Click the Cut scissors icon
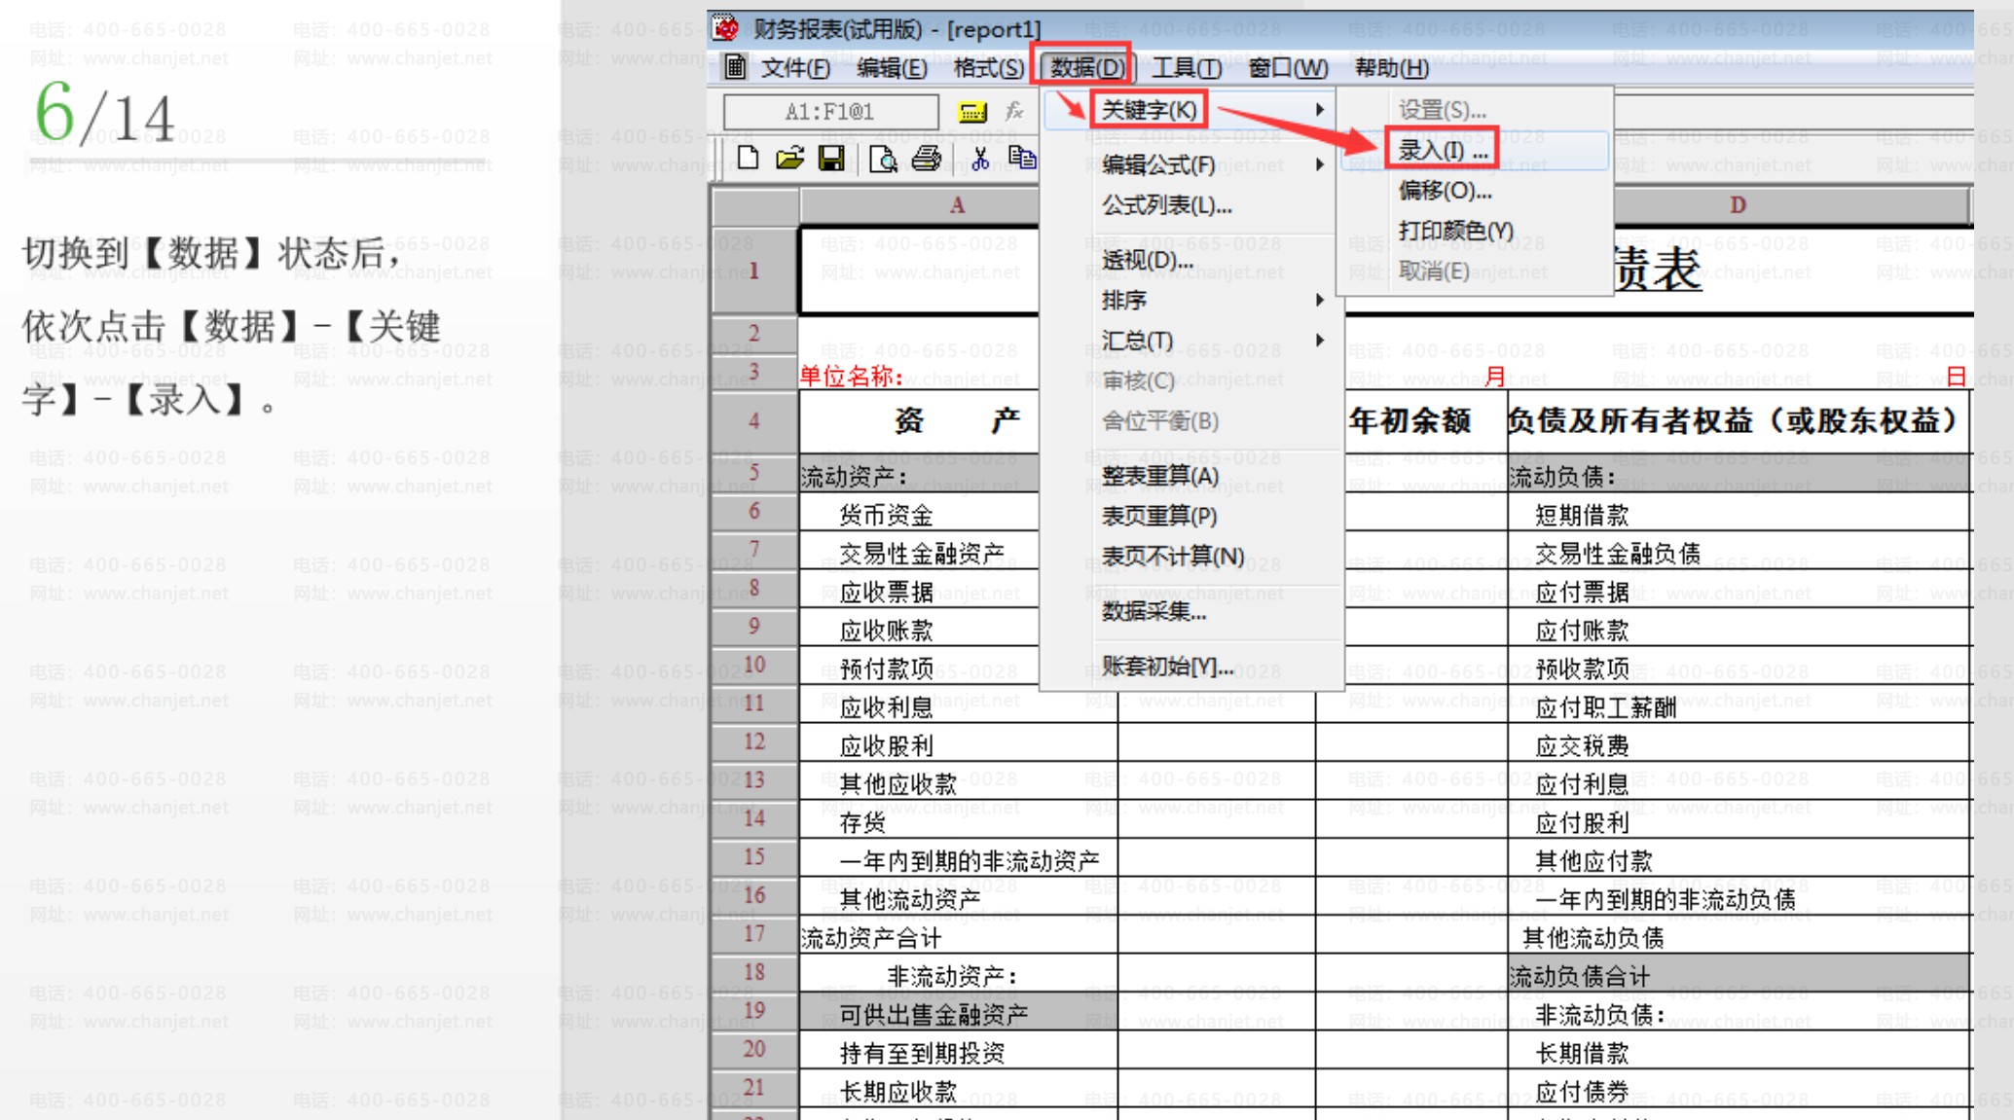This screenshot has height=1120, width=2014. 980,159
